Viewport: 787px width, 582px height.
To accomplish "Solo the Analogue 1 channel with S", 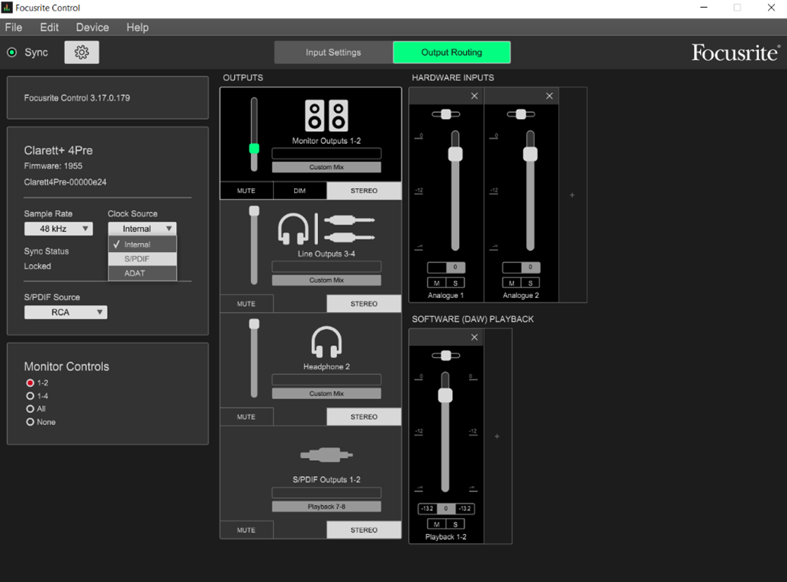I will tap(455, 283).
